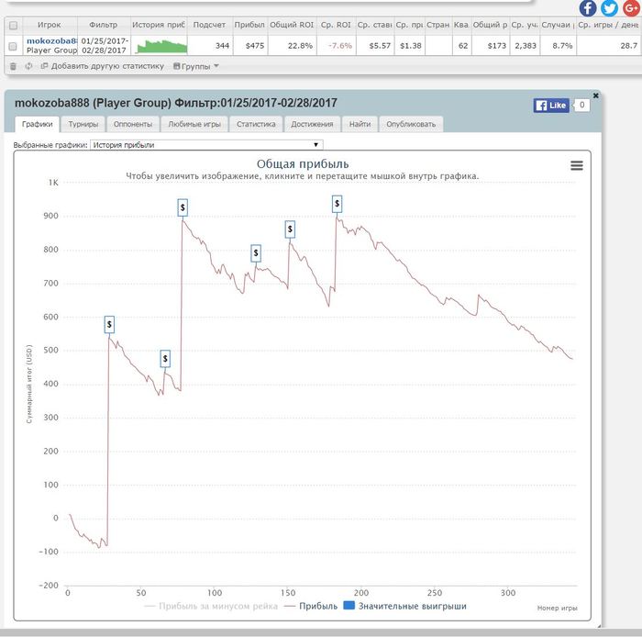Screen dimensions: 642x637
Task: Click the dollar marker near 440 profit
Action: (165, 359)
